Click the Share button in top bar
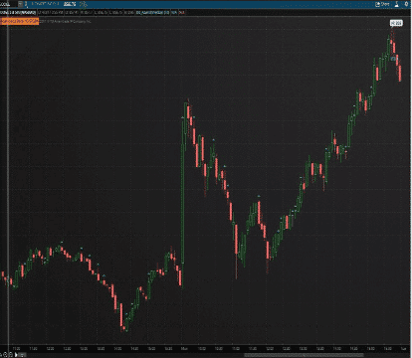412x358 pixels. (x=382, y=4)
